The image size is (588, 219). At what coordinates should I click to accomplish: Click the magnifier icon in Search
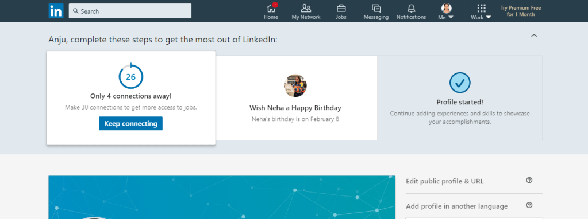[75, 11]
